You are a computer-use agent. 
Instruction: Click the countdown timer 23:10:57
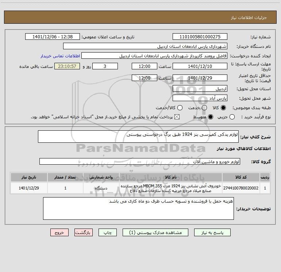(x=67, y=66)
